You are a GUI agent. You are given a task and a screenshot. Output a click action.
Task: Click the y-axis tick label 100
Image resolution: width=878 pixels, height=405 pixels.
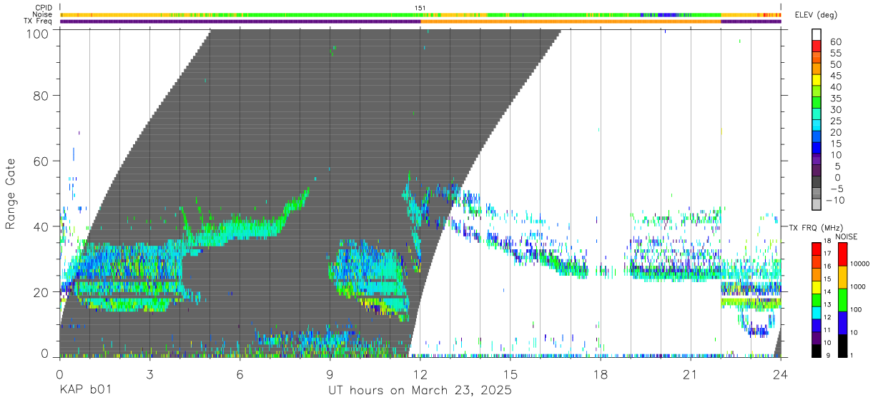pos(38,33)
